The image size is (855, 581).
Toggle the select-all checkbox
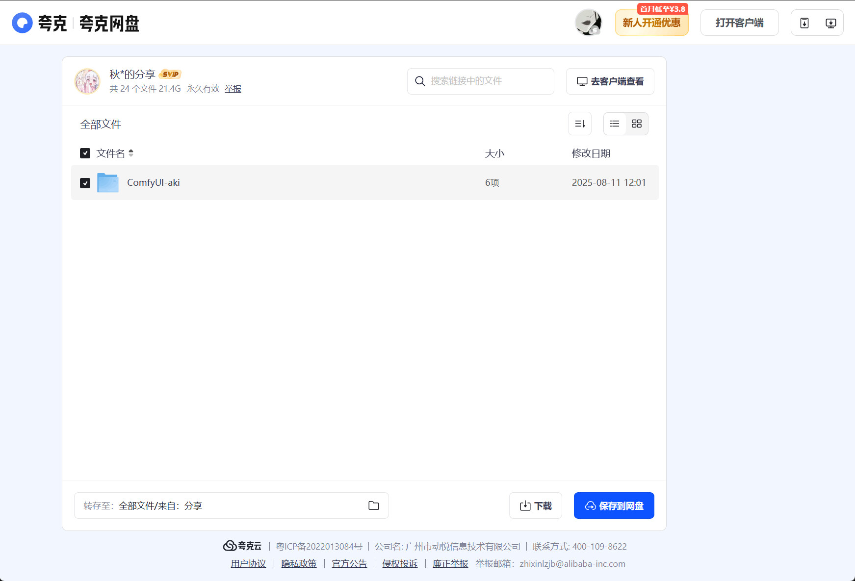click(85, 153)
